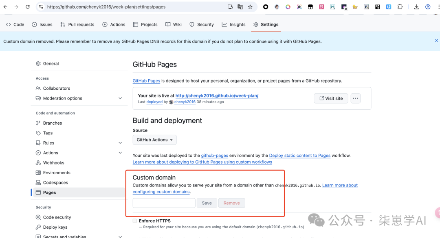
Task: Open the GitHub Actions source dropdown
Action: (154, 139)
